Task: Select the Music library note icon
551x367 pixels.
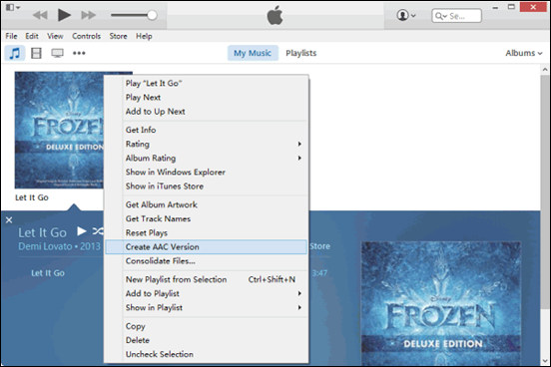Action: (x=15, y=54)
